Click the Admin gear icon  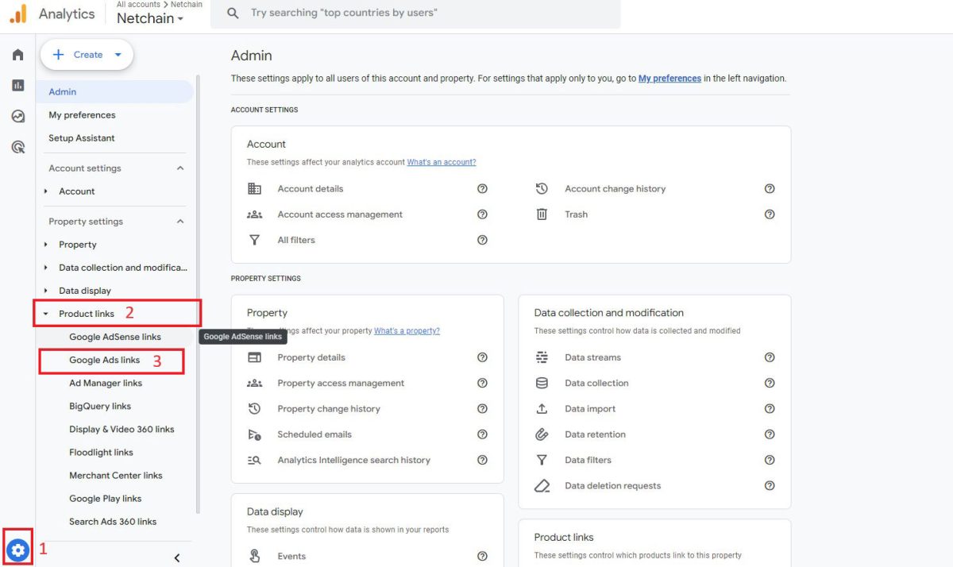17,549
